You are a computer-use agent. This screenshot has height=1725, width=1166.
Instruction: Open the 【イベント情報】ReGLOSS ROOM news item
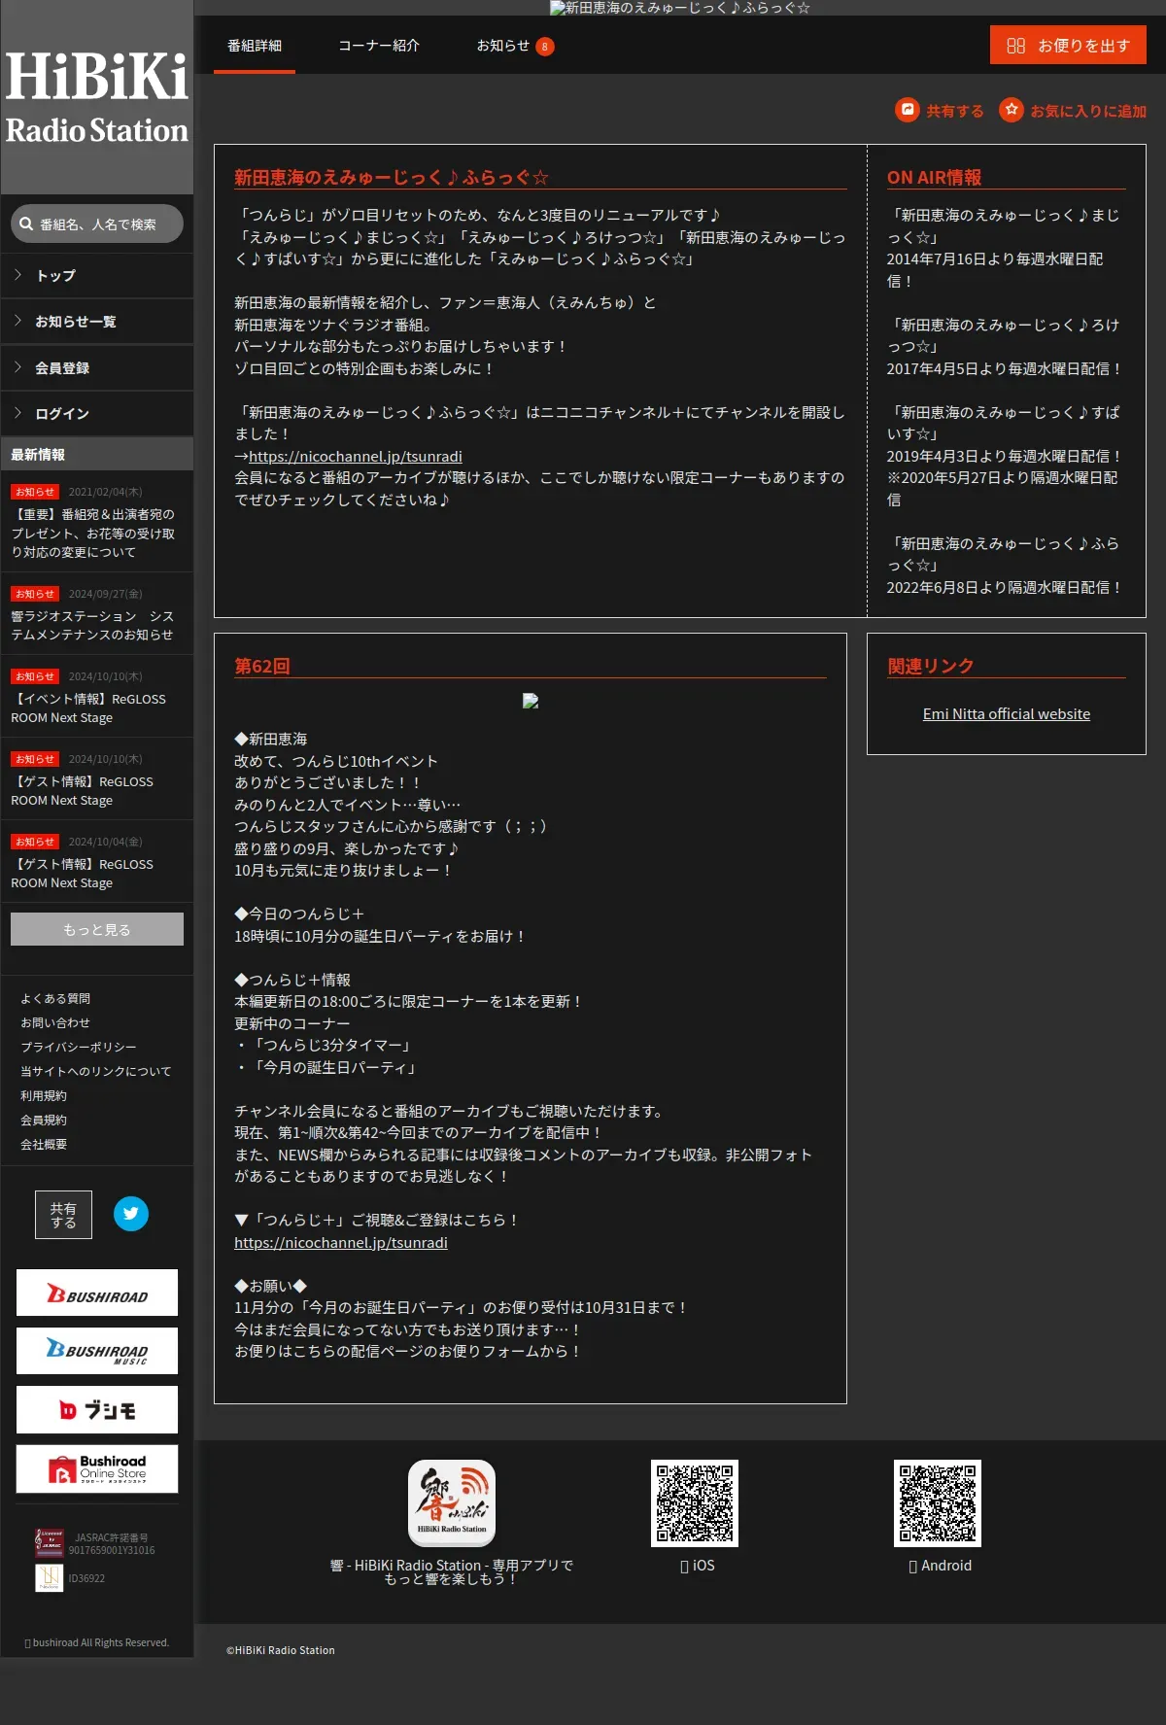pos(97,697)
